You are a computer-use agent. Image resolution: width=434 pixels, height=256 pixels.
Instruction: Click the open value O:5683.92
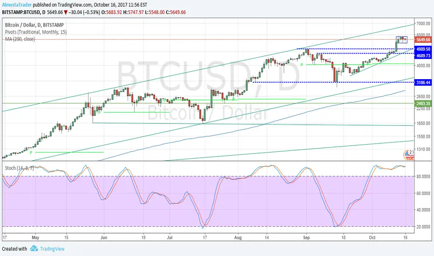[x=112, y=13]
